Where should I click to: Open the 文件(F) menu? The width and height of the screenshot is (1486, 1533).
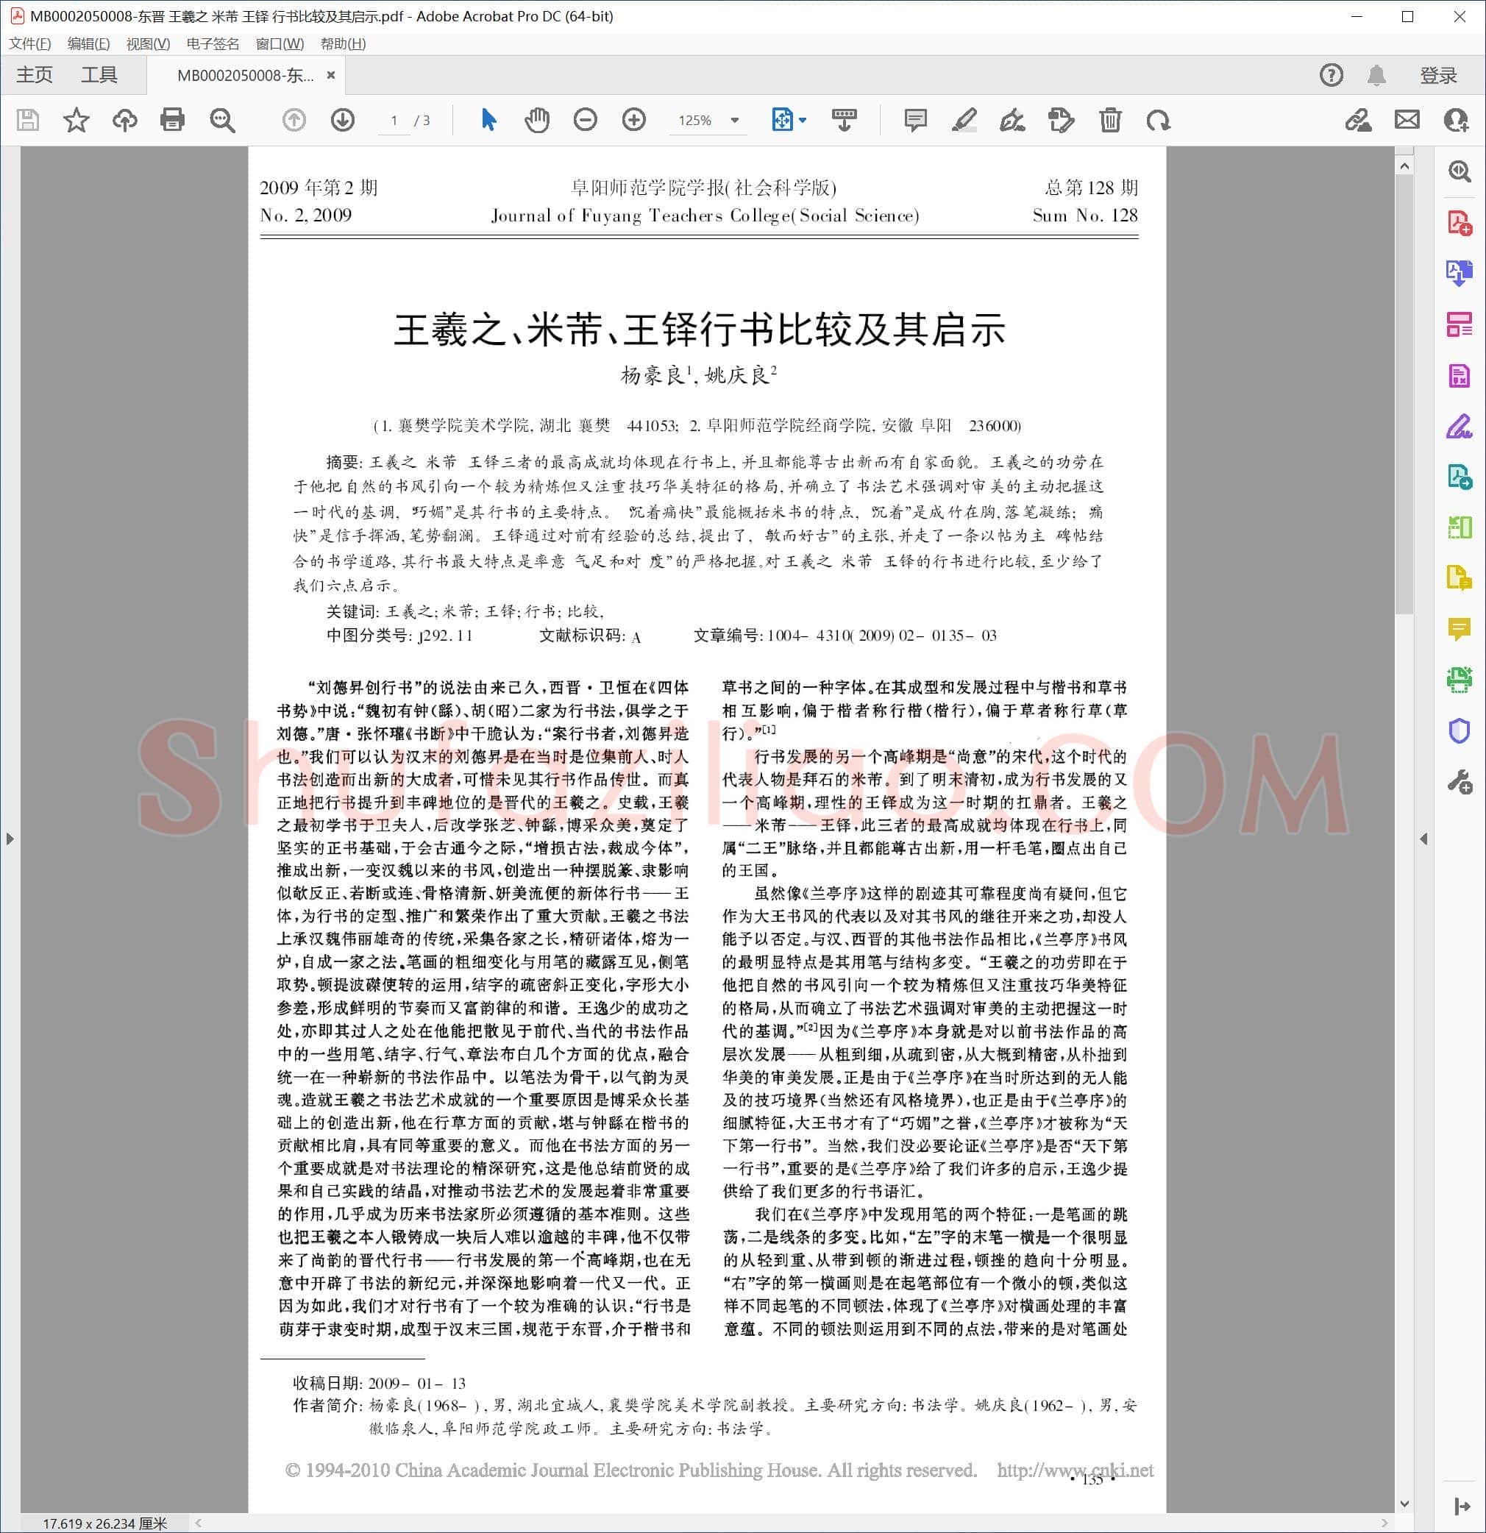pos(29,44)
